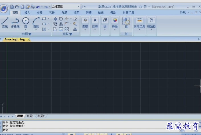Save the drawing with the disk icon
201x135 pixels.
(22, 7)
